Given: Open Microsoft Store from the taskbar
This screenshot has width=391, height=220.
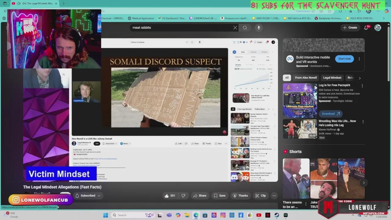Looking at the screenshot, I should (205, 215).
